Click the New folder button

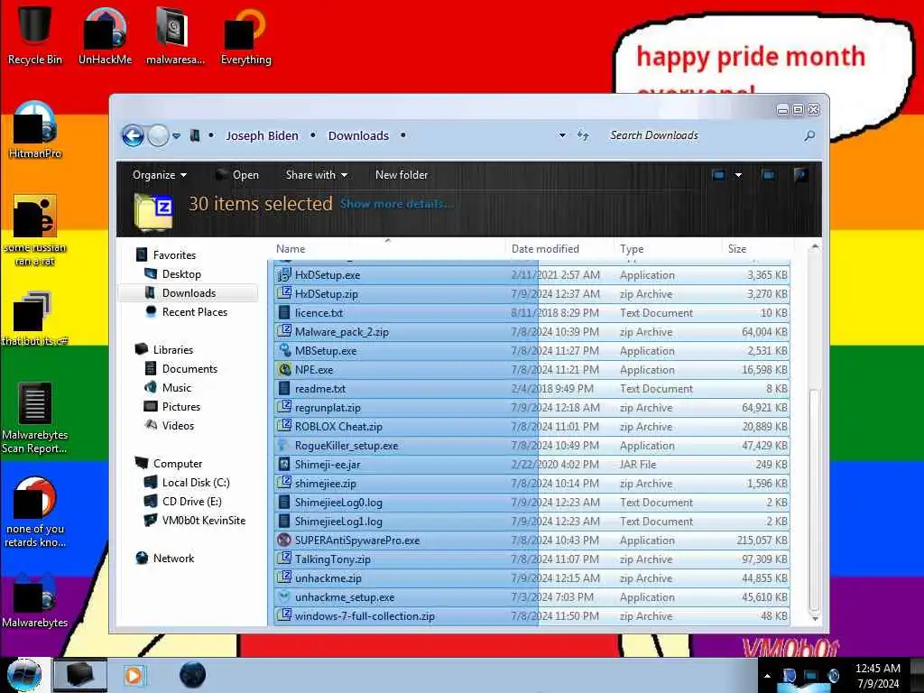click(x=402, y=175)
